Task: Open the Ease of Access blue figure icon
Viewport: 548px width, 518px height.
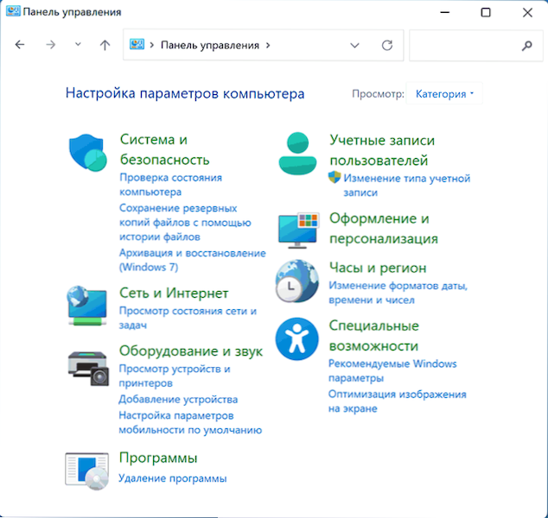Action: point(296,338)
